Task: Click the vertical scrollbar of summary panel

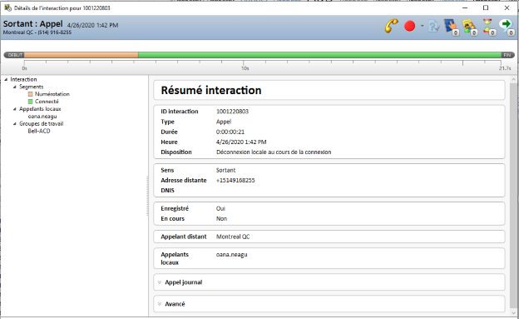Action: pos(513,196)
